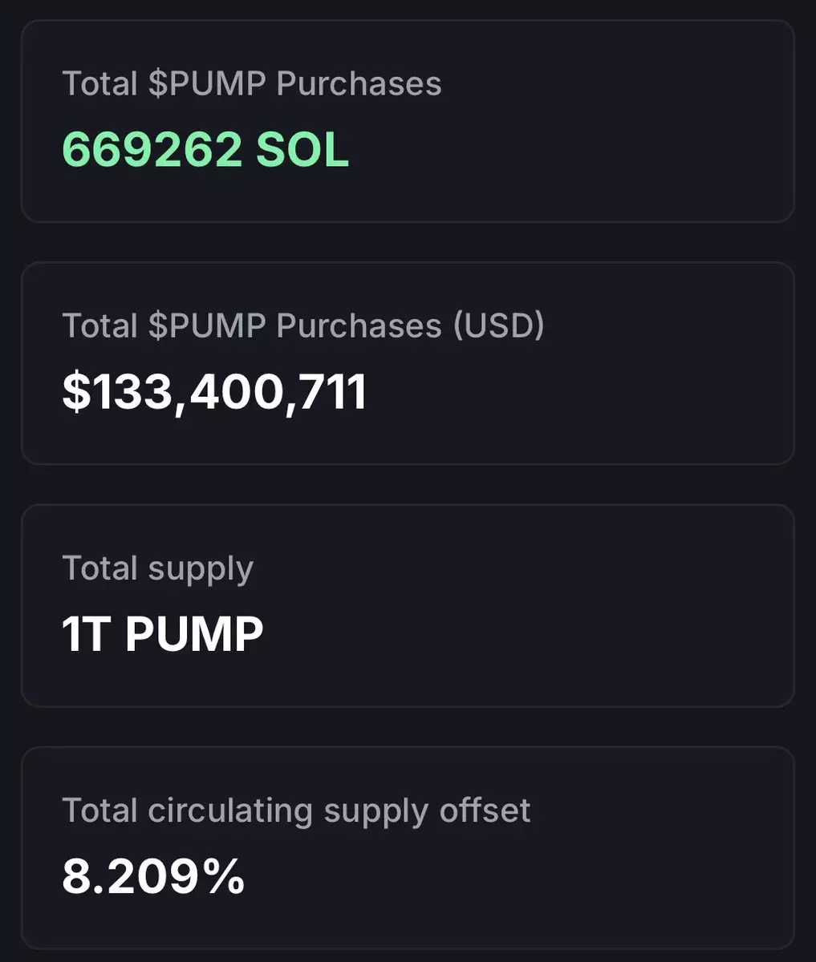The image size is (816, 962).
Task: Click the word offset in the bottom label
Action: pos(485,810)
